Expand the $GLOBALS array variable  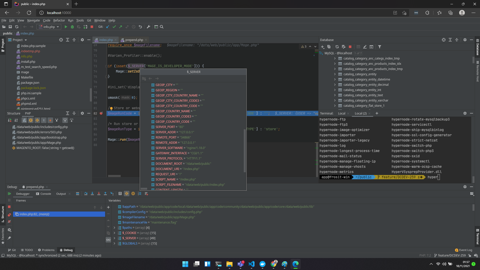(114, 243)
